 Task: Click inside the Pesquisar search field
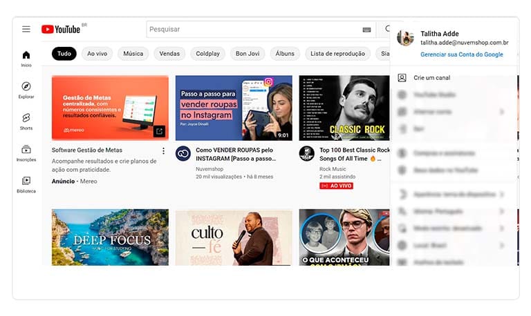tap(252, 30)
